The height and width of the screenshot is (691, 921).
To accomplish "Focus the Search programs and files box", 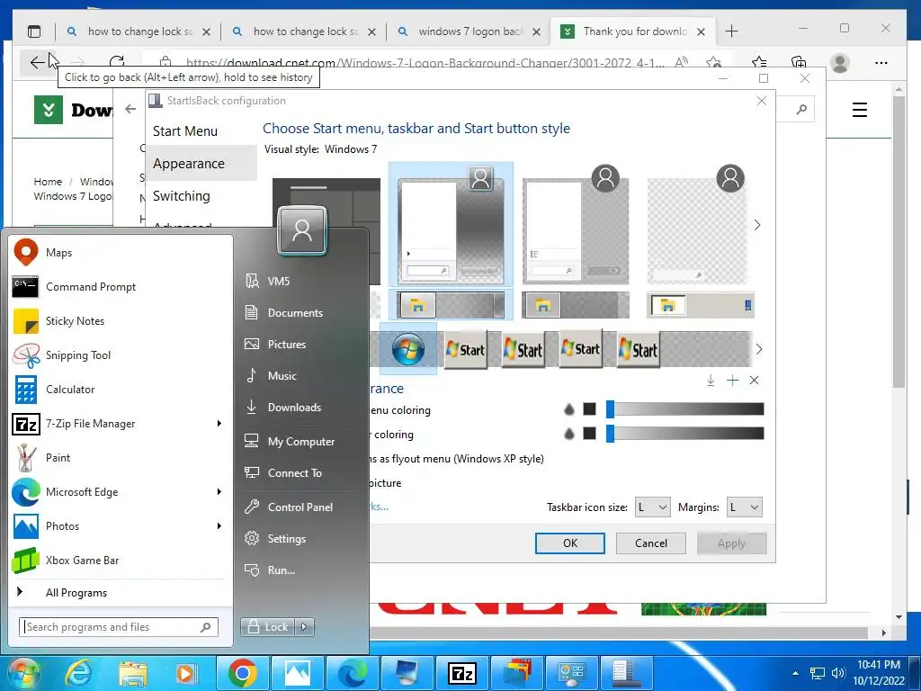I will click(x=119, y=627).
